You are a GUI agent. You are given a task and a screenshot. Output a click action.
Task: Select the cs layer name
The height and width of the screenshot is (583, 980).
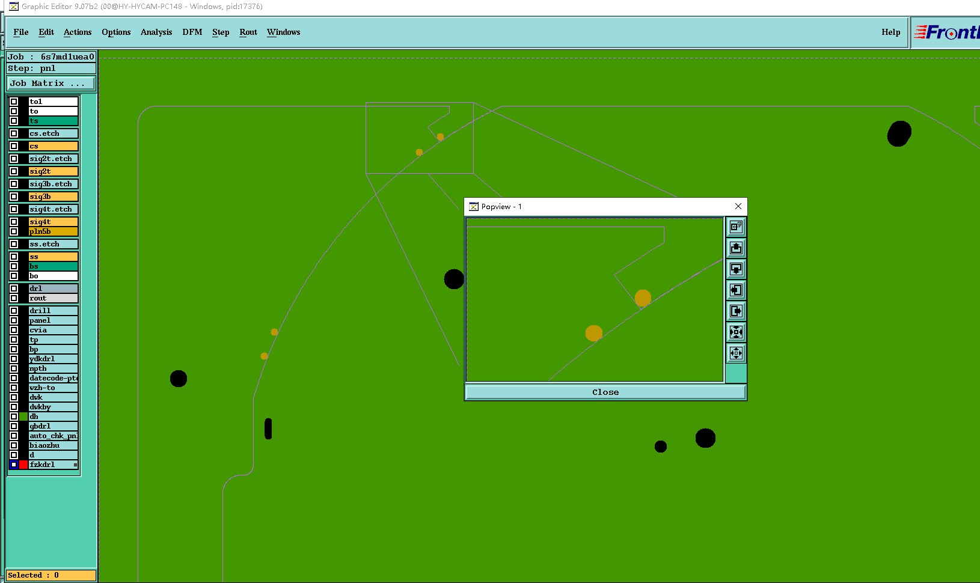tap(54, 146)
